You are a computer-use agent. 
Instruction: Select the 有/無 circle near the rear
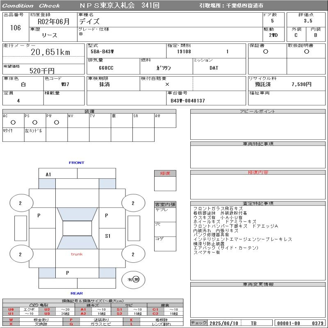(133, 280)
